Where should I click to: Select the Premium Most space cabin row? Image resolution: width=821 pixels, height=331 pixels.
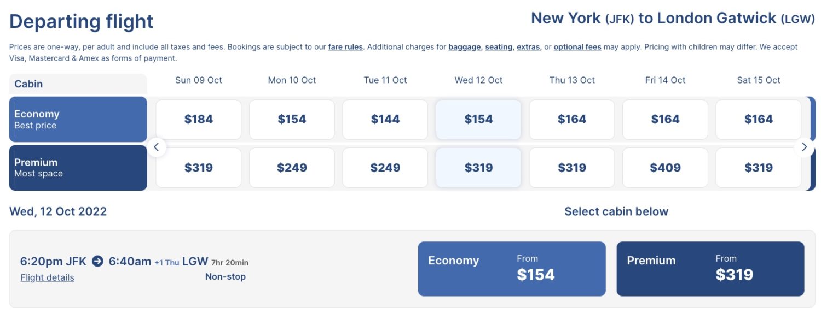tap(78, 168)
